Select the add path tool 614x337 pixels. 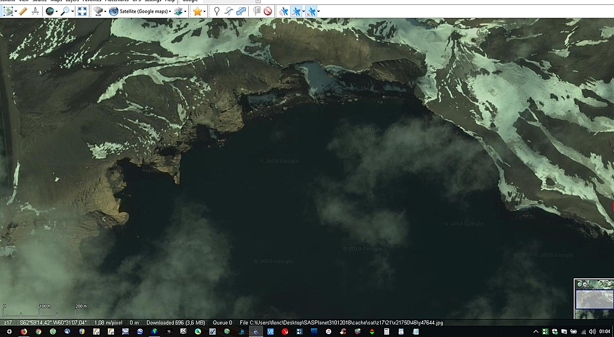[x=229, y=11]
